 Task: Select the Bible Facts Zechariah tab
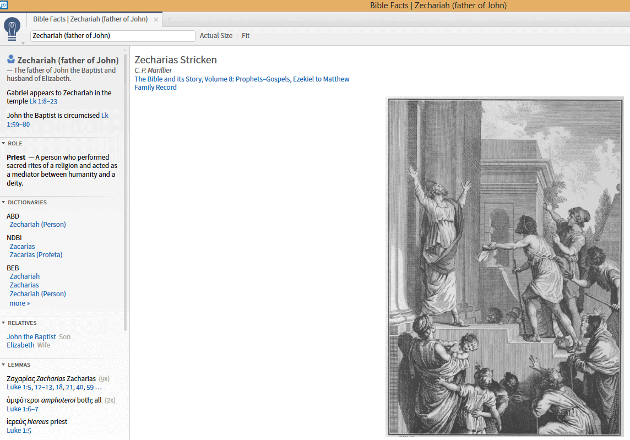tap(90, 19)
